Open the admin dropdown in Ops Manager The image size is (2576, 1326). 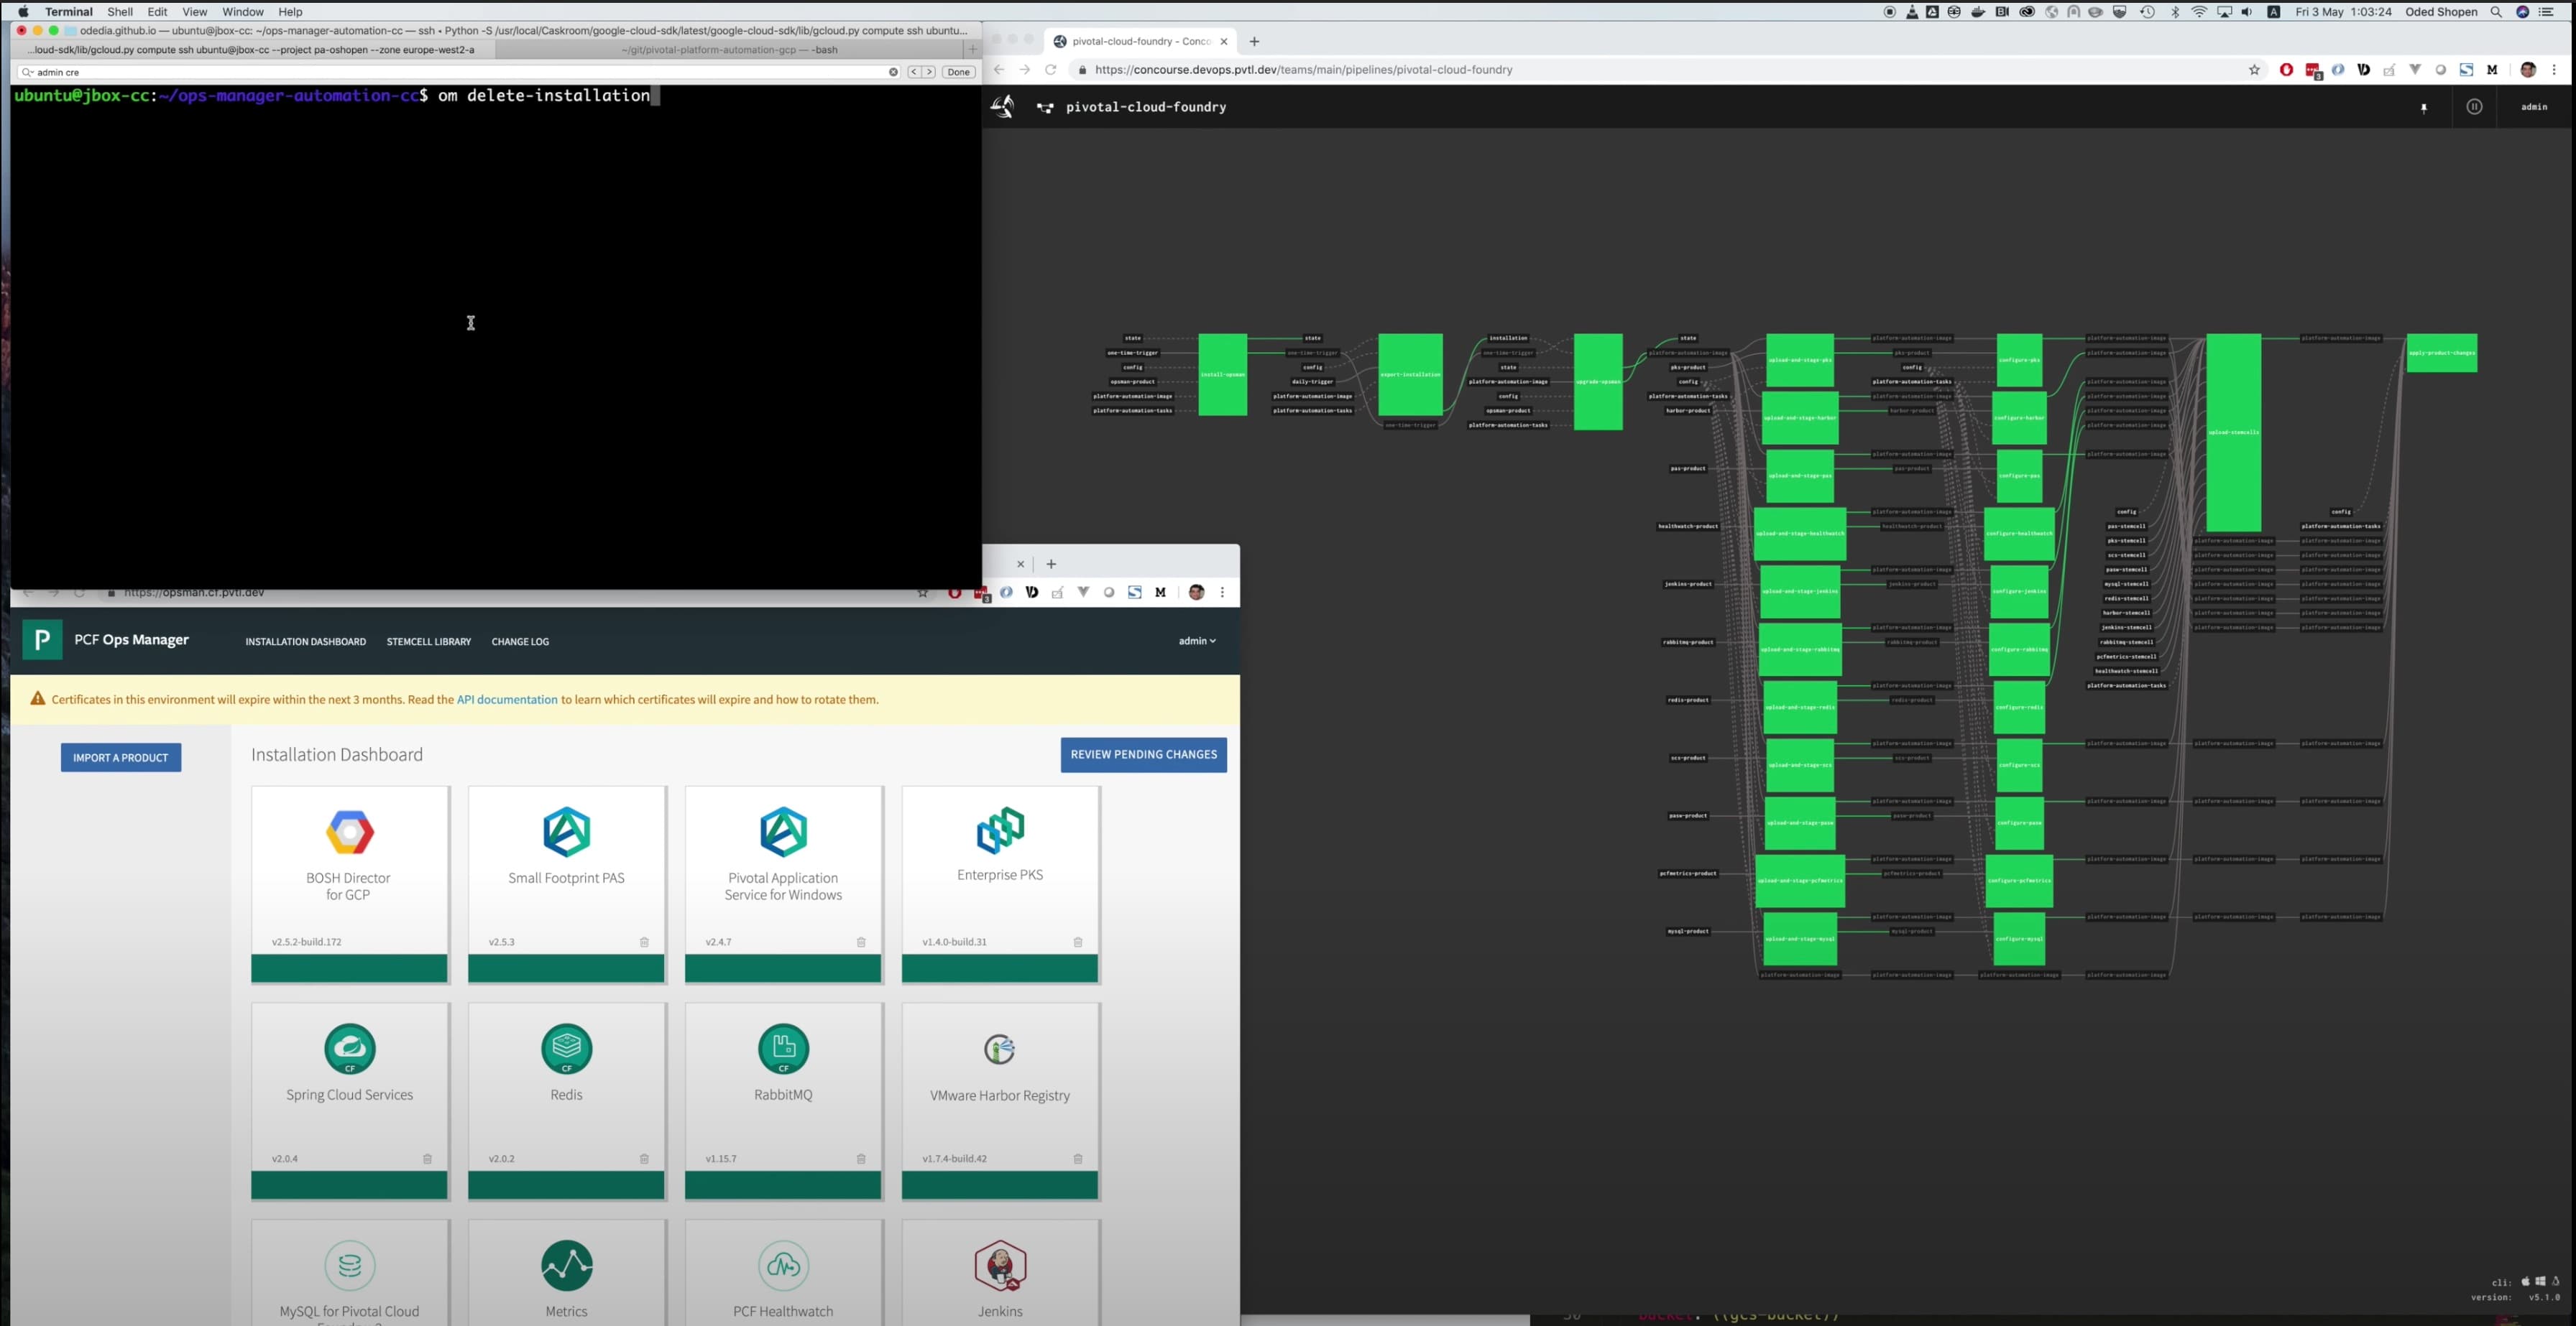pos(1196,641)
